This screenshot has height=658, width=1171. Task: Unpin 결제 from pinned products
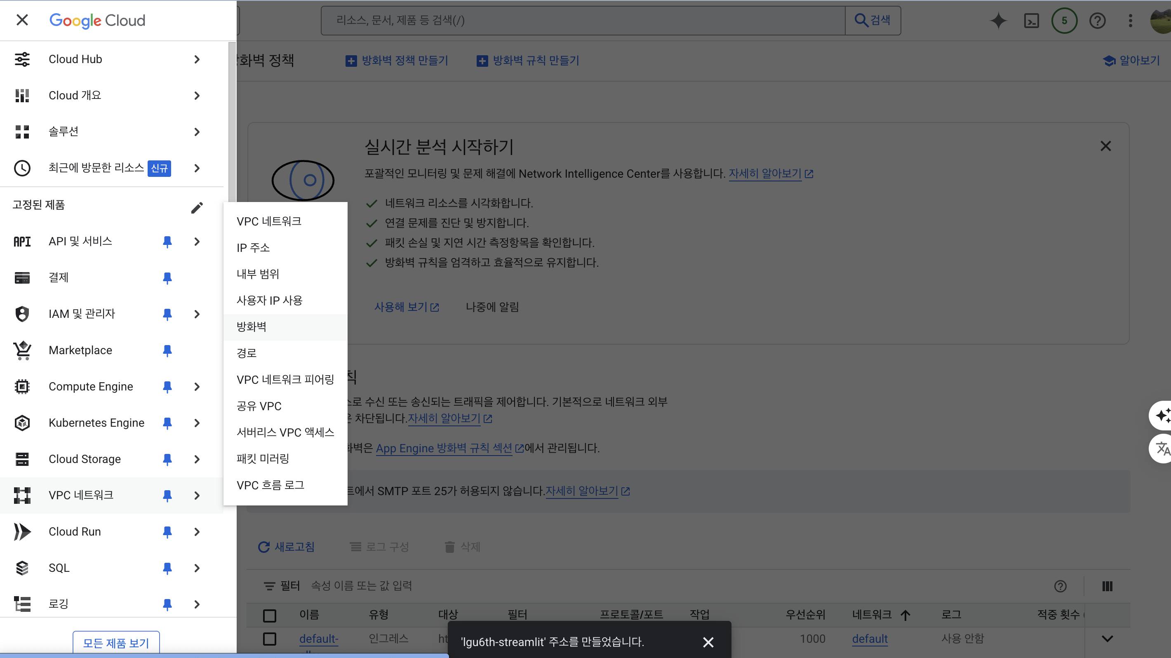coord(167,278)
